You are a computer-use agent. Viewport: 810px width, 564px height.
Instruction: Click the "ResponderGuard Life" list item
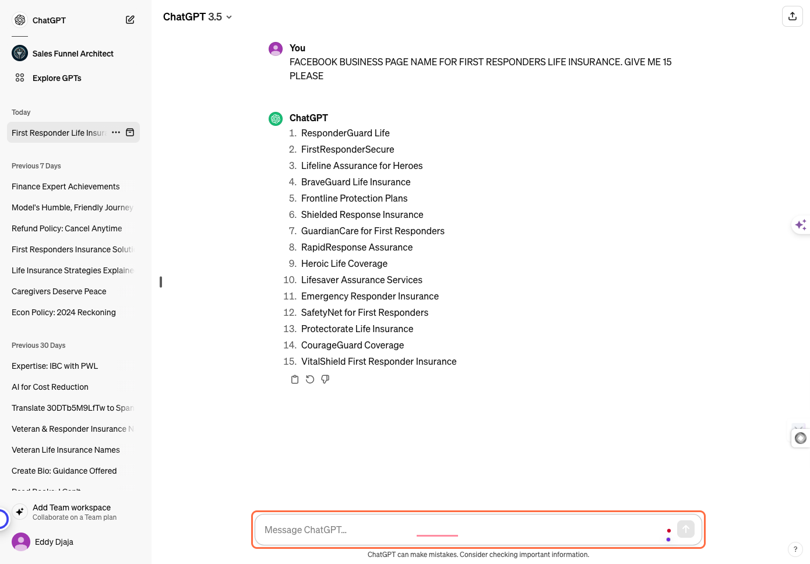346,133
